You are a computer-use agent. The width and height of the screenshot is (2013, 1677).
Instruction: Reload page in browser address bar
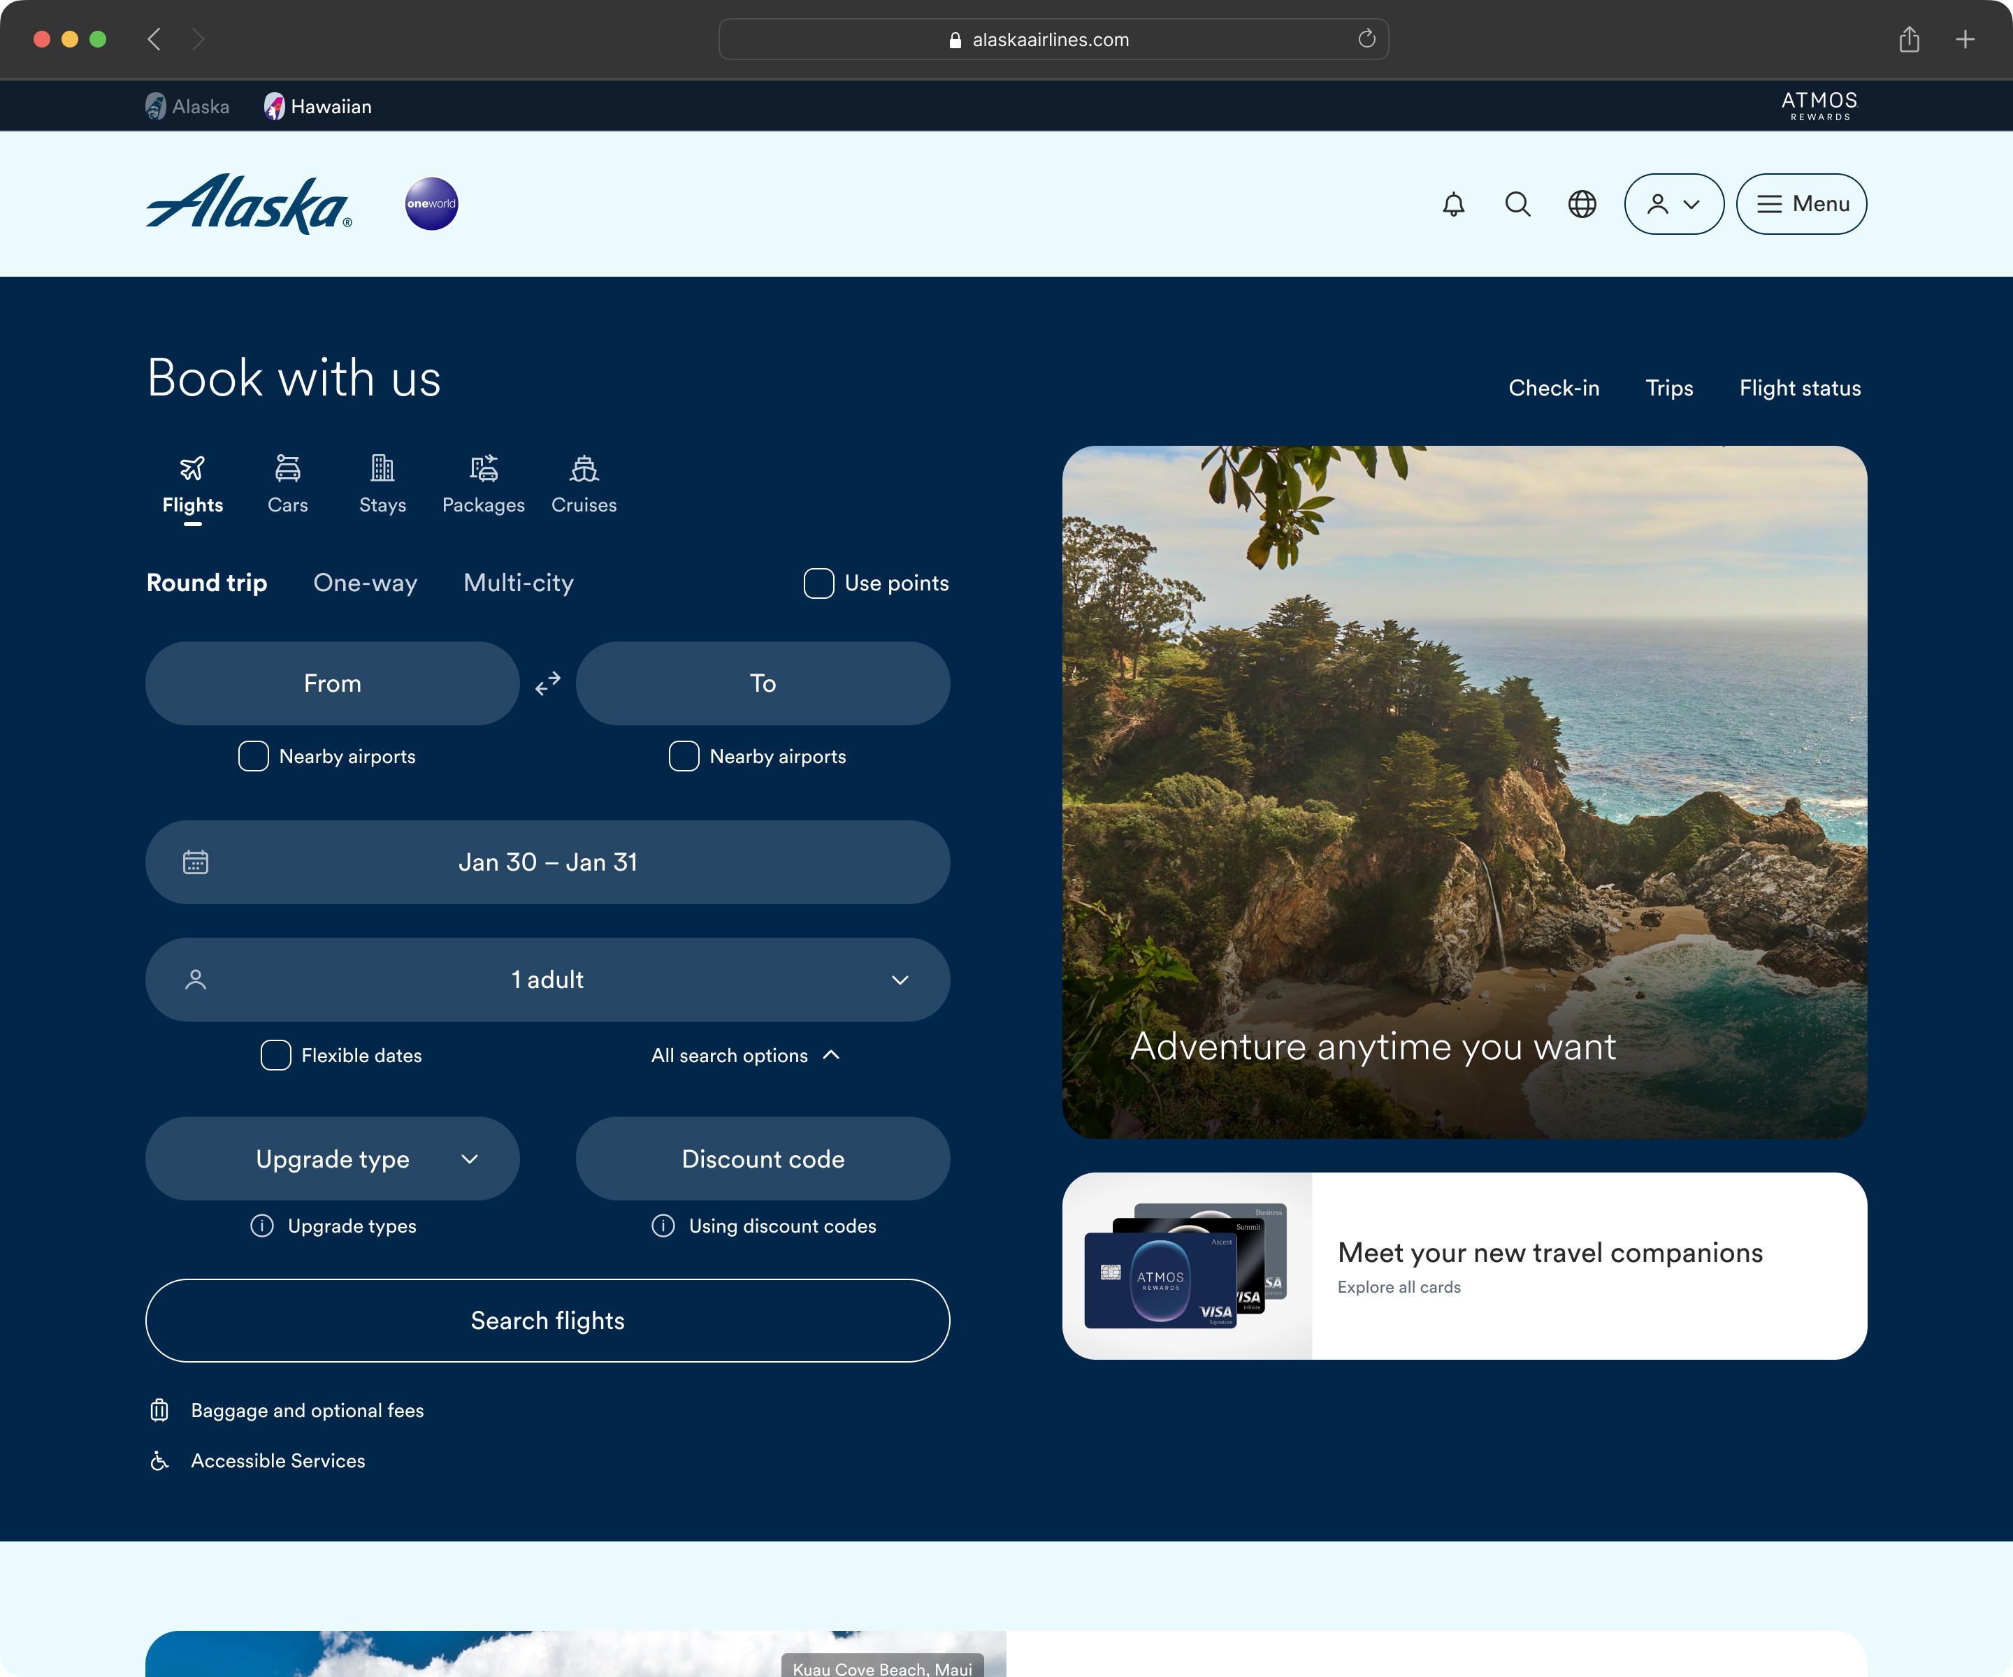tap(1366, 39)
